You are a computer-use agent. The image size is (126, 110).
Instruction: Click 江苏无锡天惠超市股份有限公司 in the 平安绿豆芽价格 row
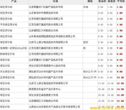tap(46, 25)
